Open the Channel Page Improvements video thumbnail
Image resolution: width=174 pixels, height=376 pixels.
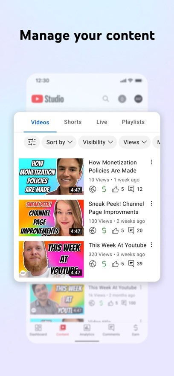click(51, 218)
